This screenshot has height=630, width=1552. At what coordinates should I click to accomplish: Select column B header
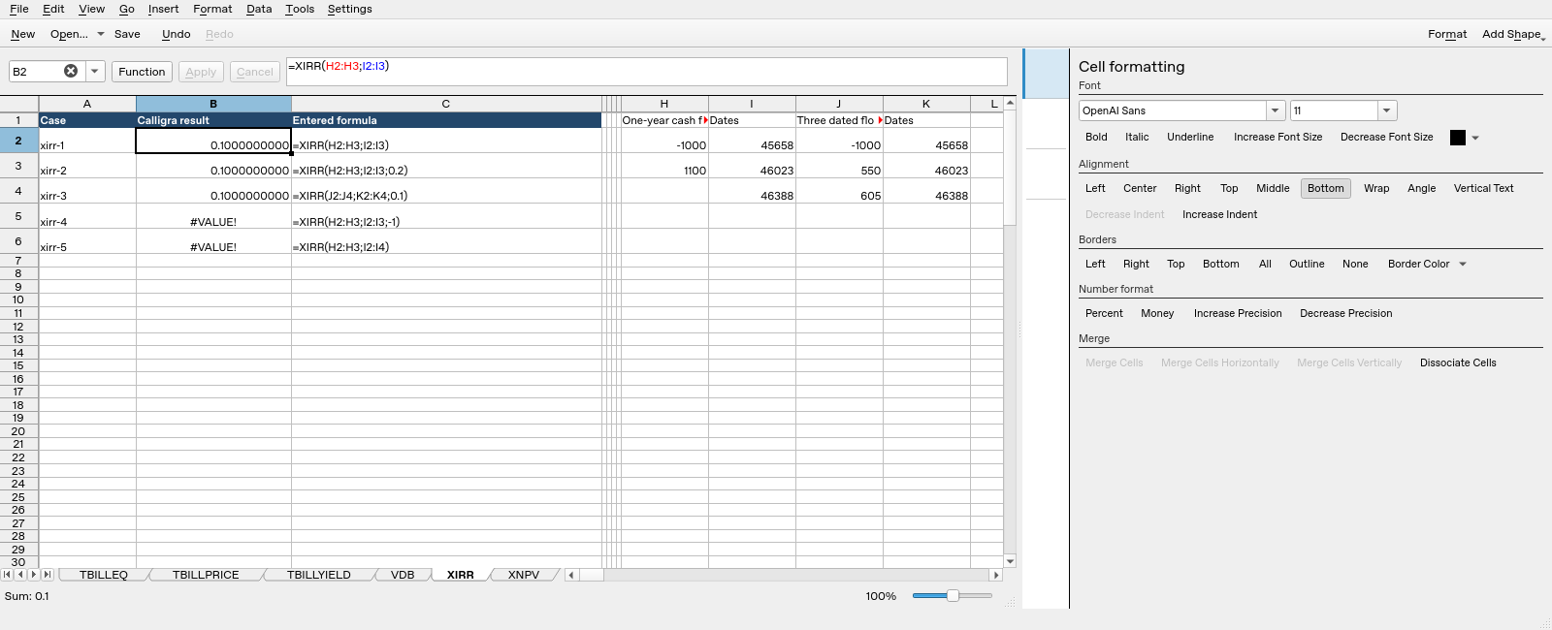click(213, 104)
